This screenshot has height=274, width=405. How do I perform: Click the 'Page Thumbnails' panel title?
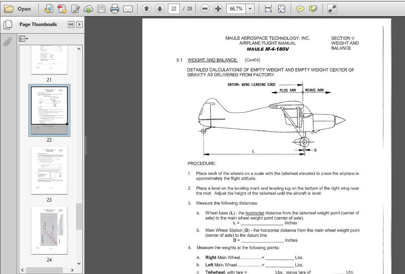38,24
